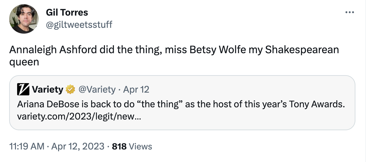
Task: Open the three-dot more options menu
Action: (x=349, y=13)
